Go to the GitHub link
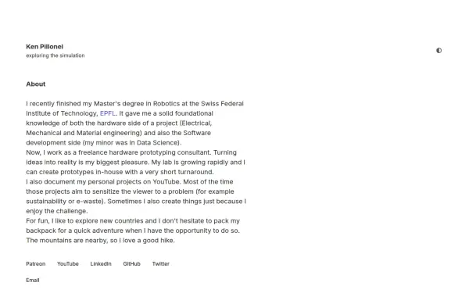The width and height of the screenshot is (469, 293). [131, 264]
